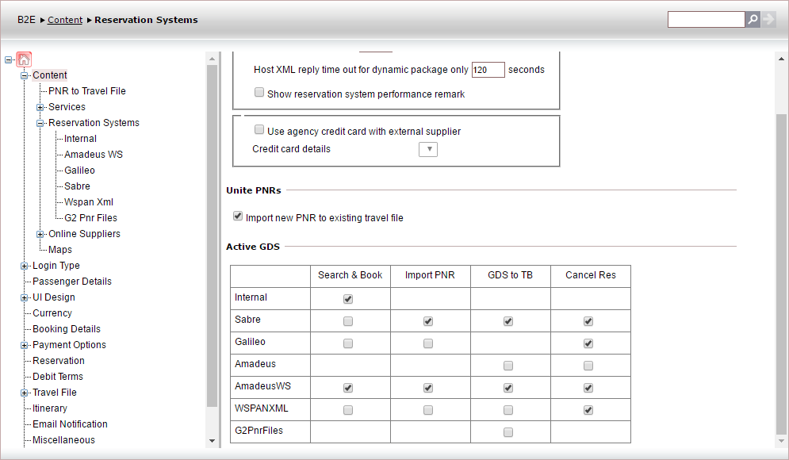789x460 pixels.
Task: Toggle Import new PNR to existing travel file
Action: [238, 217]
